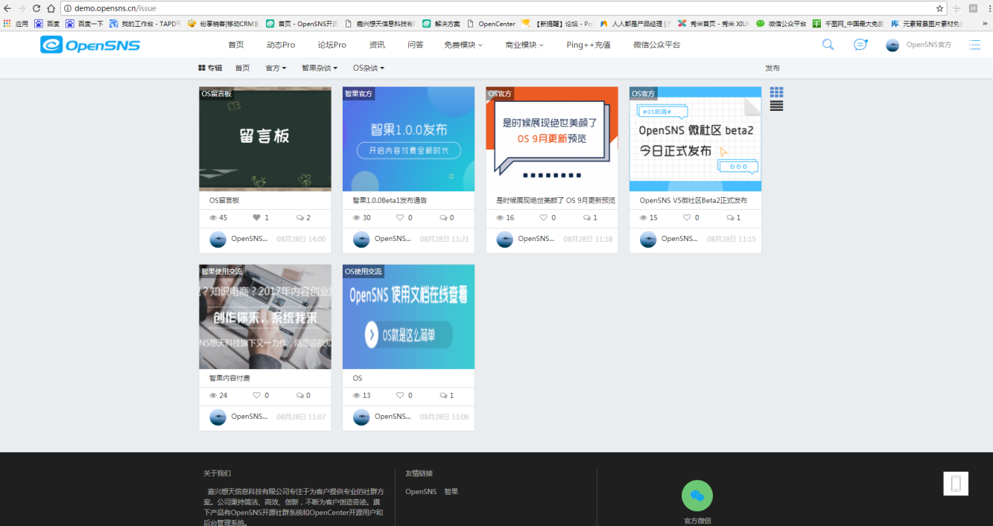Click author avatar on OS留言板 card
Viewport: 993px width, 526px height.
coord(218,240)
